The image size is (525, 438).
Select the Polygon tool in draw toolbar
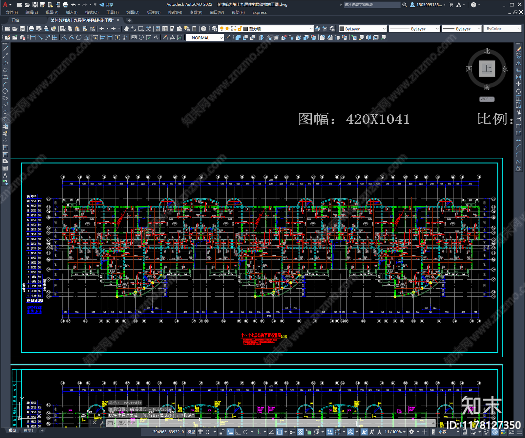[5, 70]
